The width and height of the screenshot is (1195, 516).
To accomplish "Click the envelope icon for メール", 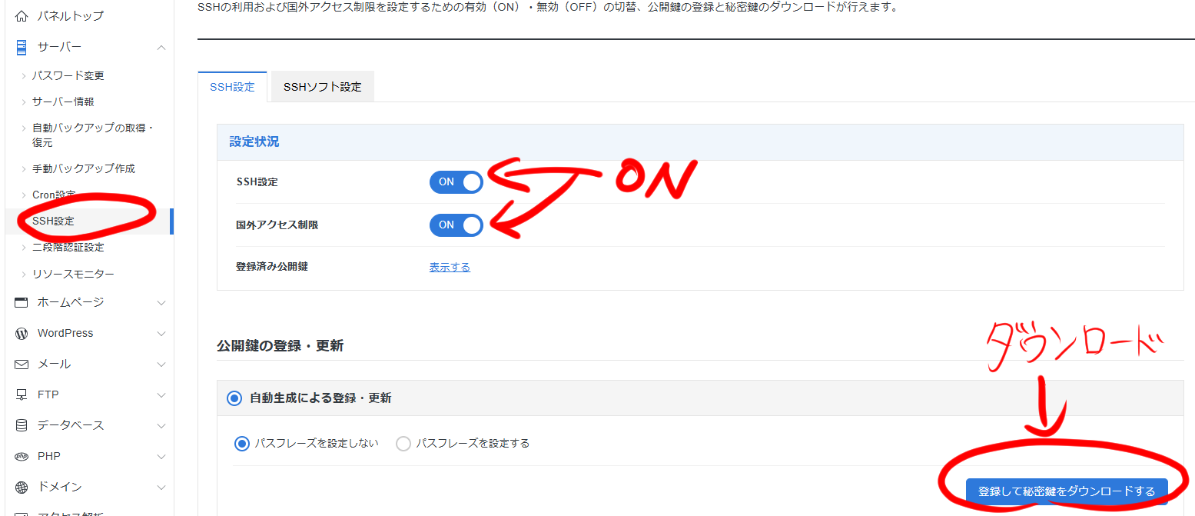I will pyautogui.click(x=22, y=365).
